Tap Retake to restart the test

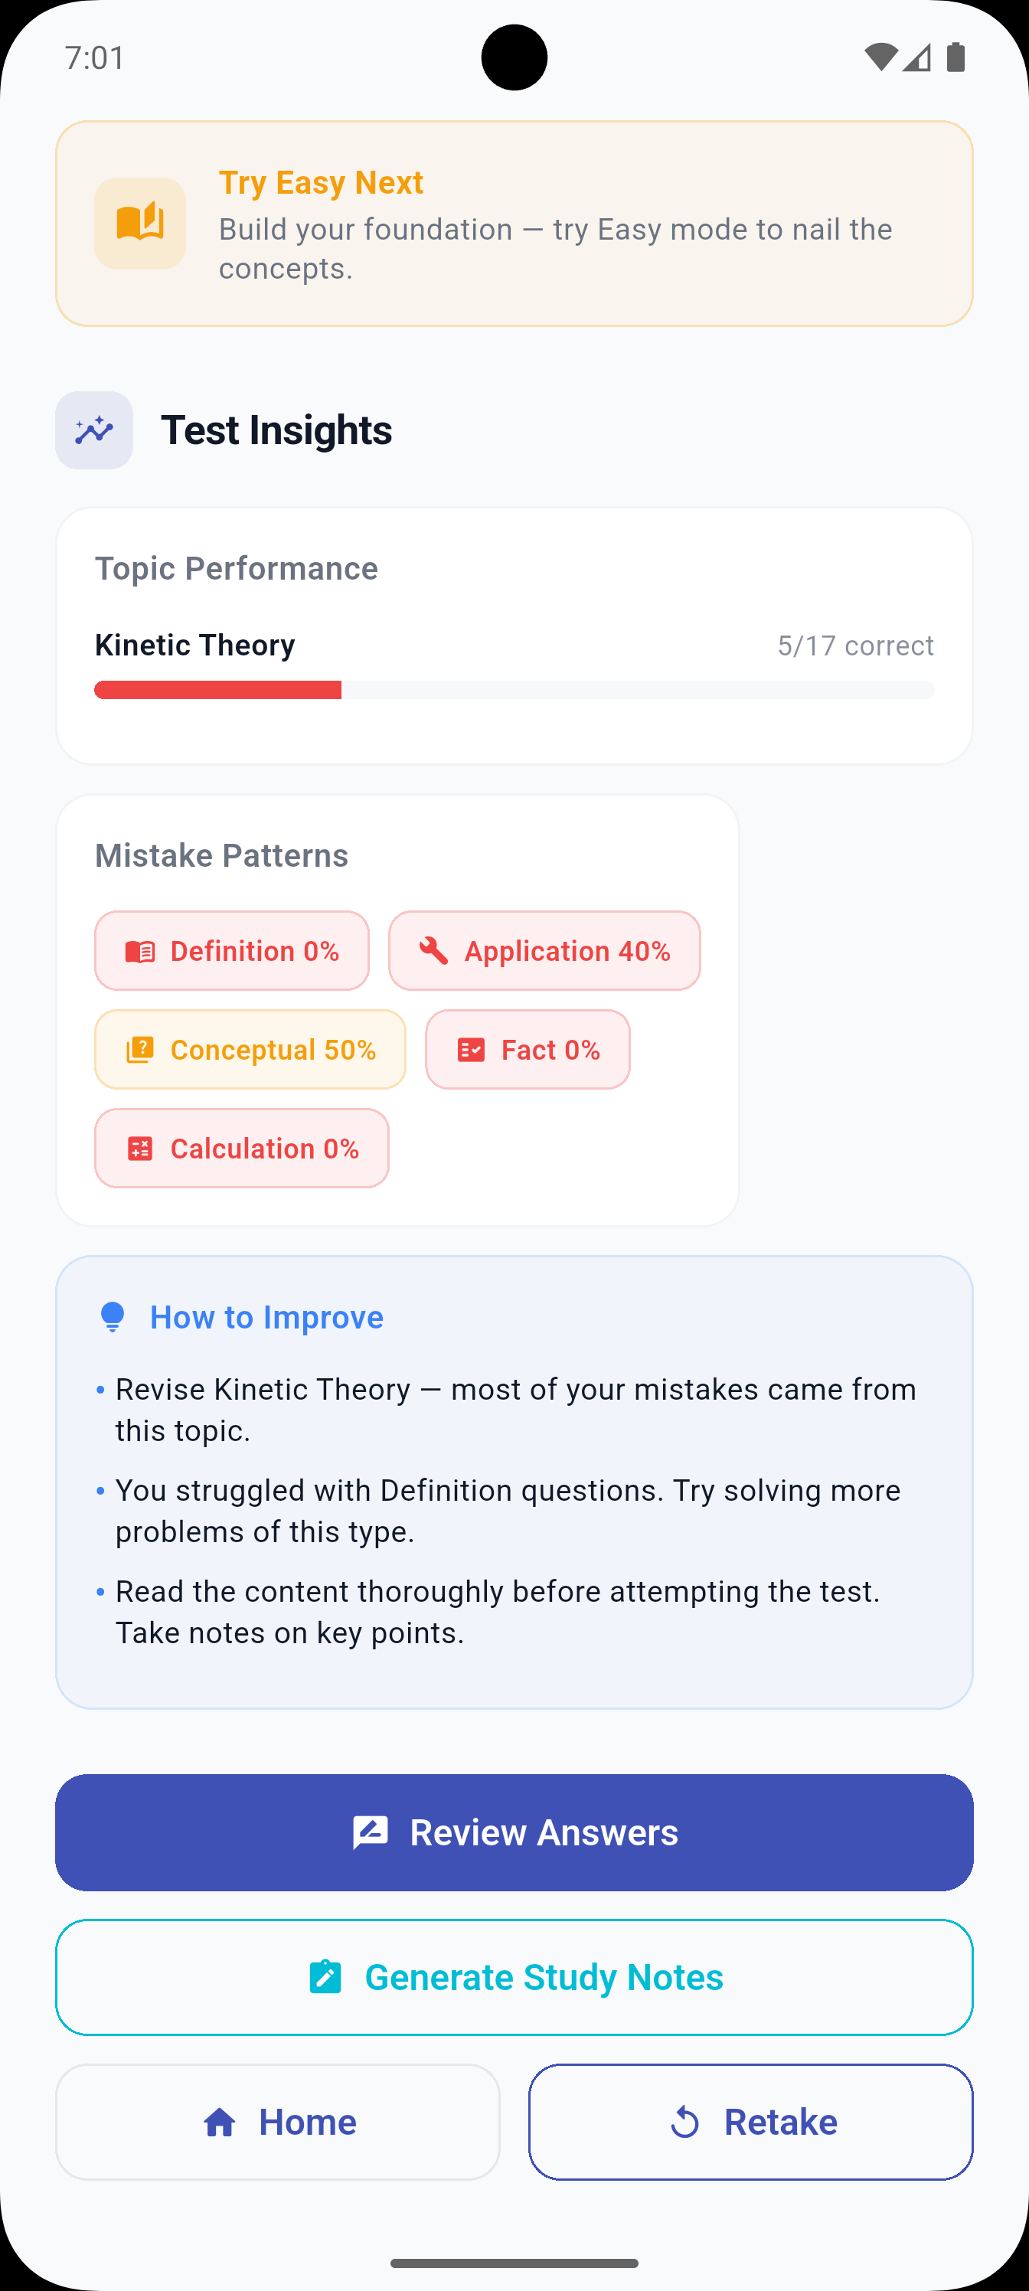pos(752,2122)
